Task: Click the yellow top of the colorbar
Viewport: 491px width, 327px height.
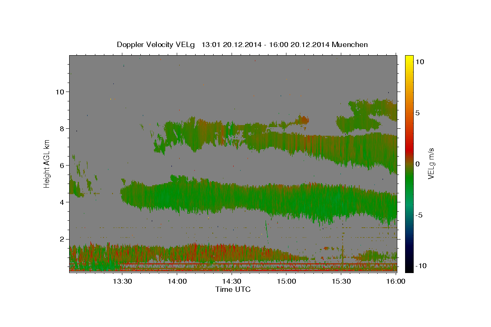Action: coord(409,58)
